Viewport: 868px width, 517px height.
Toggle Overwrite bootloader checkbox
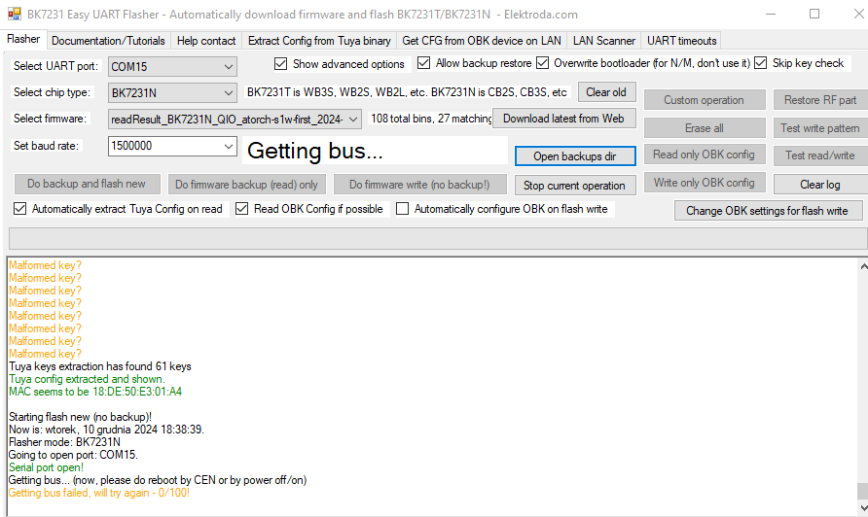click(543, 63)
